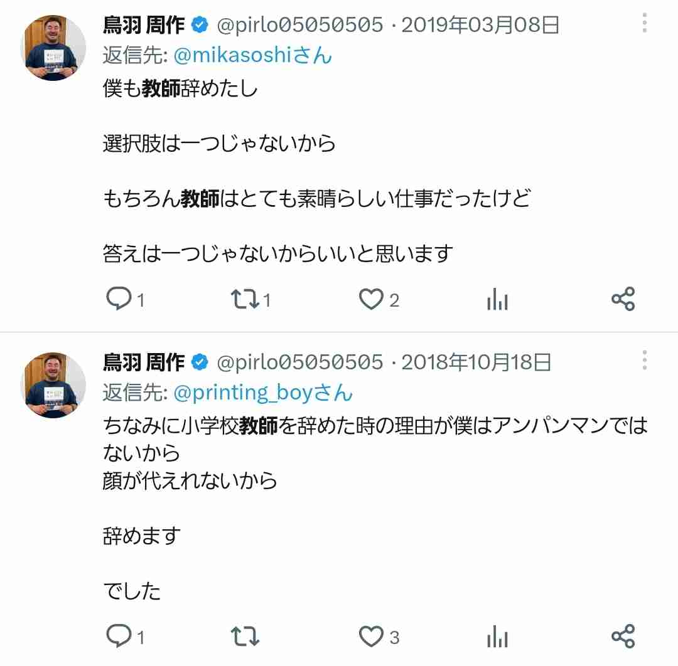Share the 2018年10月18日 tweet
Screen dimensions: 678x666
[x=623, y=636]
